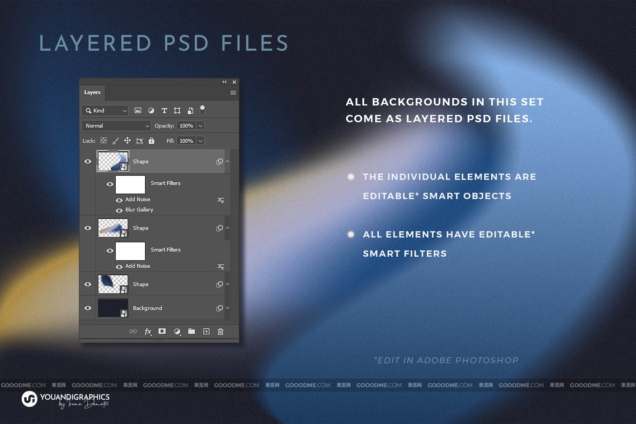Click smart filter indicator on second Shape layer

tap(219, 228)
